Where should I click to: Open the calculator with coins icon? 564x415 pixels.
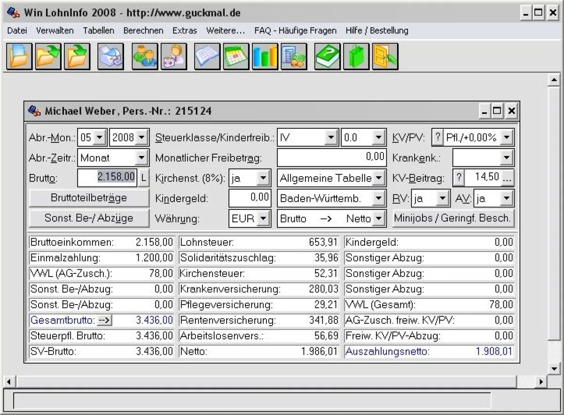click(294, 56)
